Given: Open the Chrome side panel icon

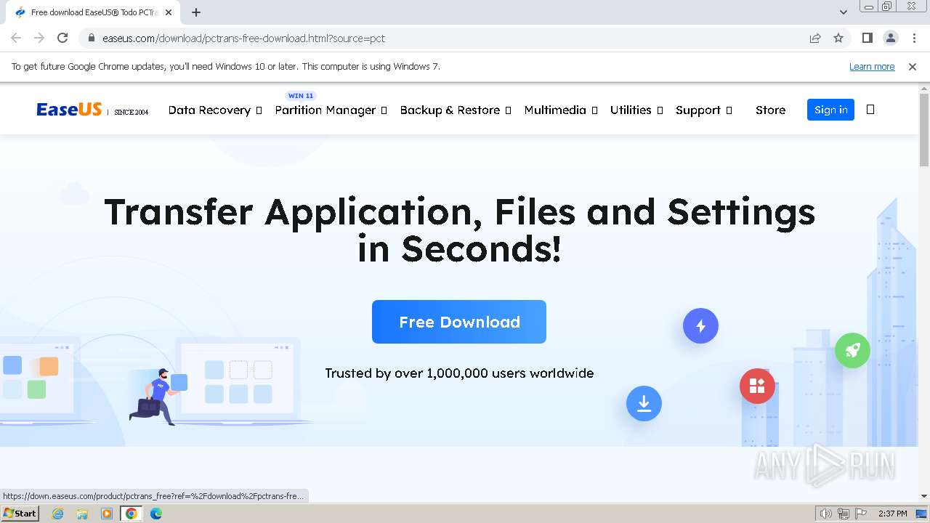Looking at the screenshot, I should [867, 38].
